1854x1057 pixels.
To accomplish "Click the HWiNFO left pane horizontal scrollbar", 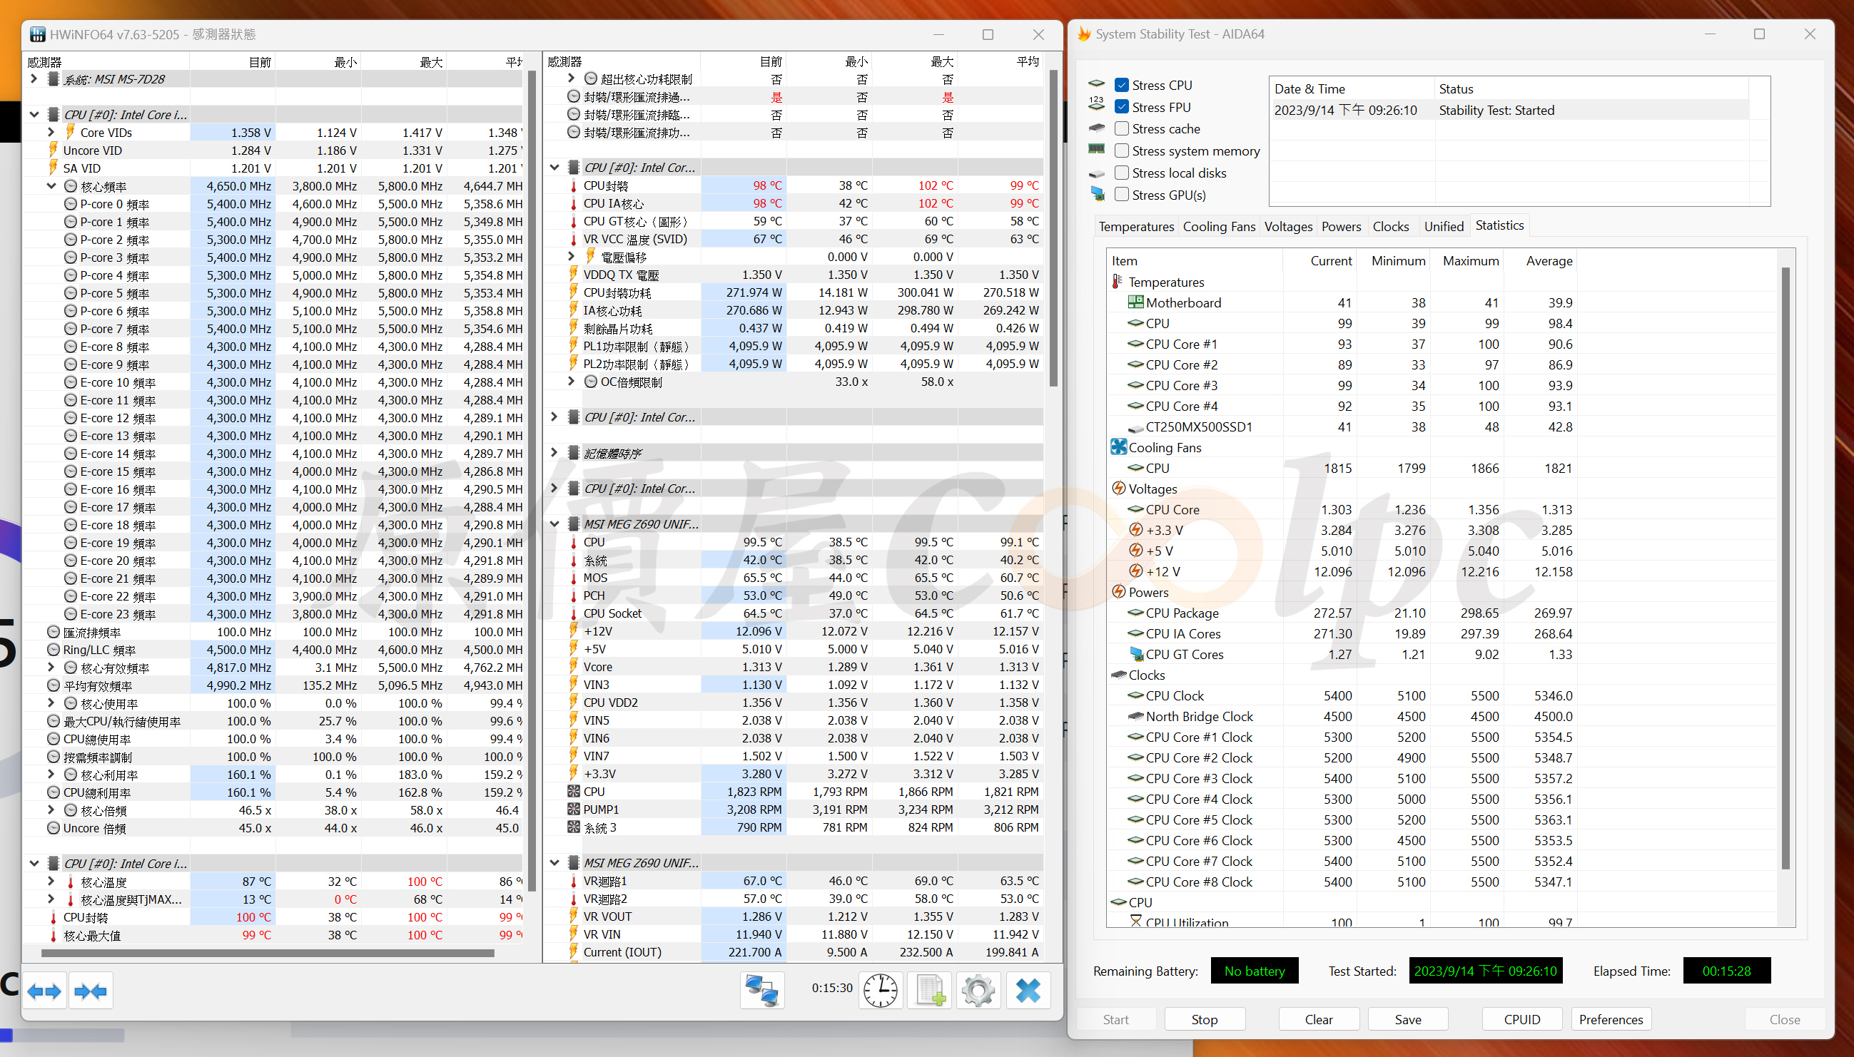I will [268, 953].
